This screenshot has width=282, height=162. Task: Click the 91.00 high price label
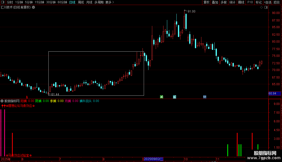191,11
